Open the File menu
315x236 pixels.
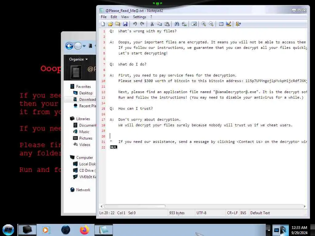104,17
